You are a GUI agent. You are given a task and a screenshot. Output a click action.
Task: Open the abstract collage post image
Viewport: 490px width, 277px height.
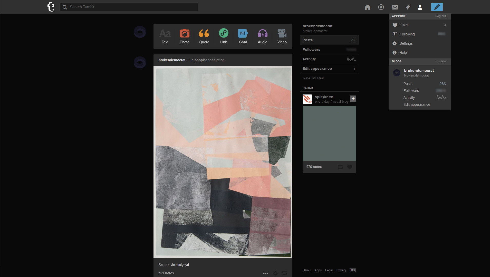223,162
